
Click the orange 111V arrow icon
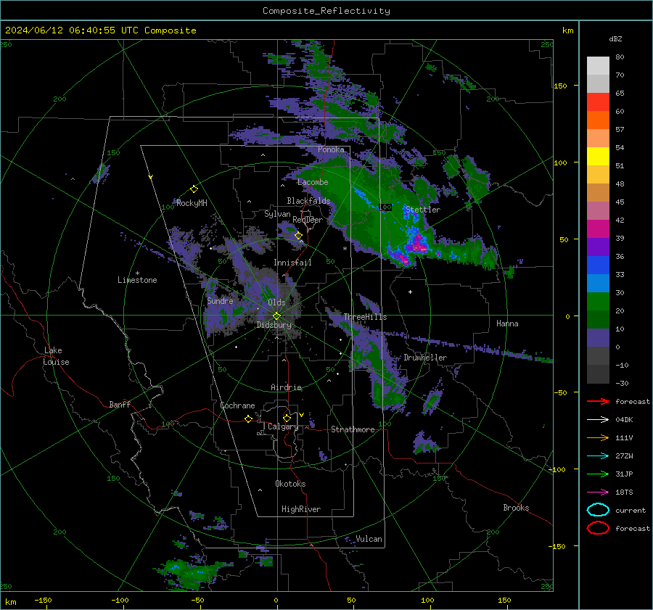598,437
